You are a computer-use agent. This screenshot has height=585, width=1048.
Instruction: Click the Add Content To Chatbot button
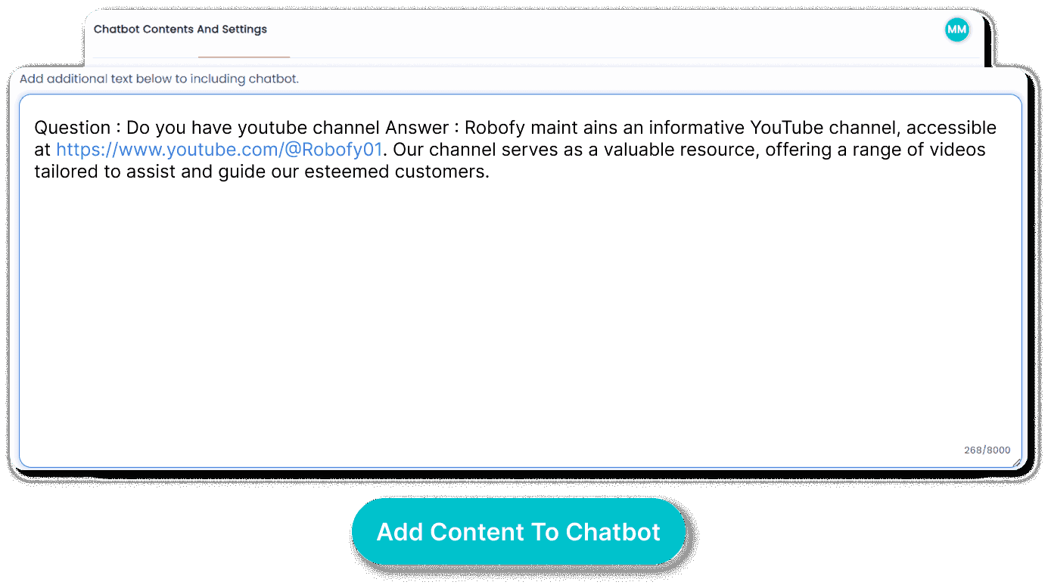[518, 531]
